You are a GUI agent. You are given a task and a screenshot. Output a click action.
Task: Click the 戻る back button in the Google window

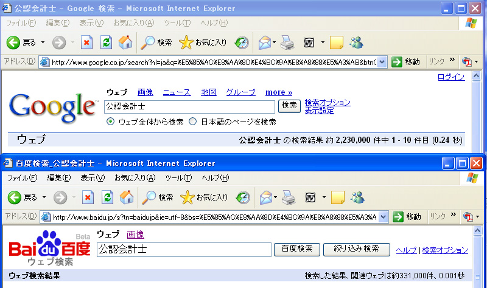22,43
